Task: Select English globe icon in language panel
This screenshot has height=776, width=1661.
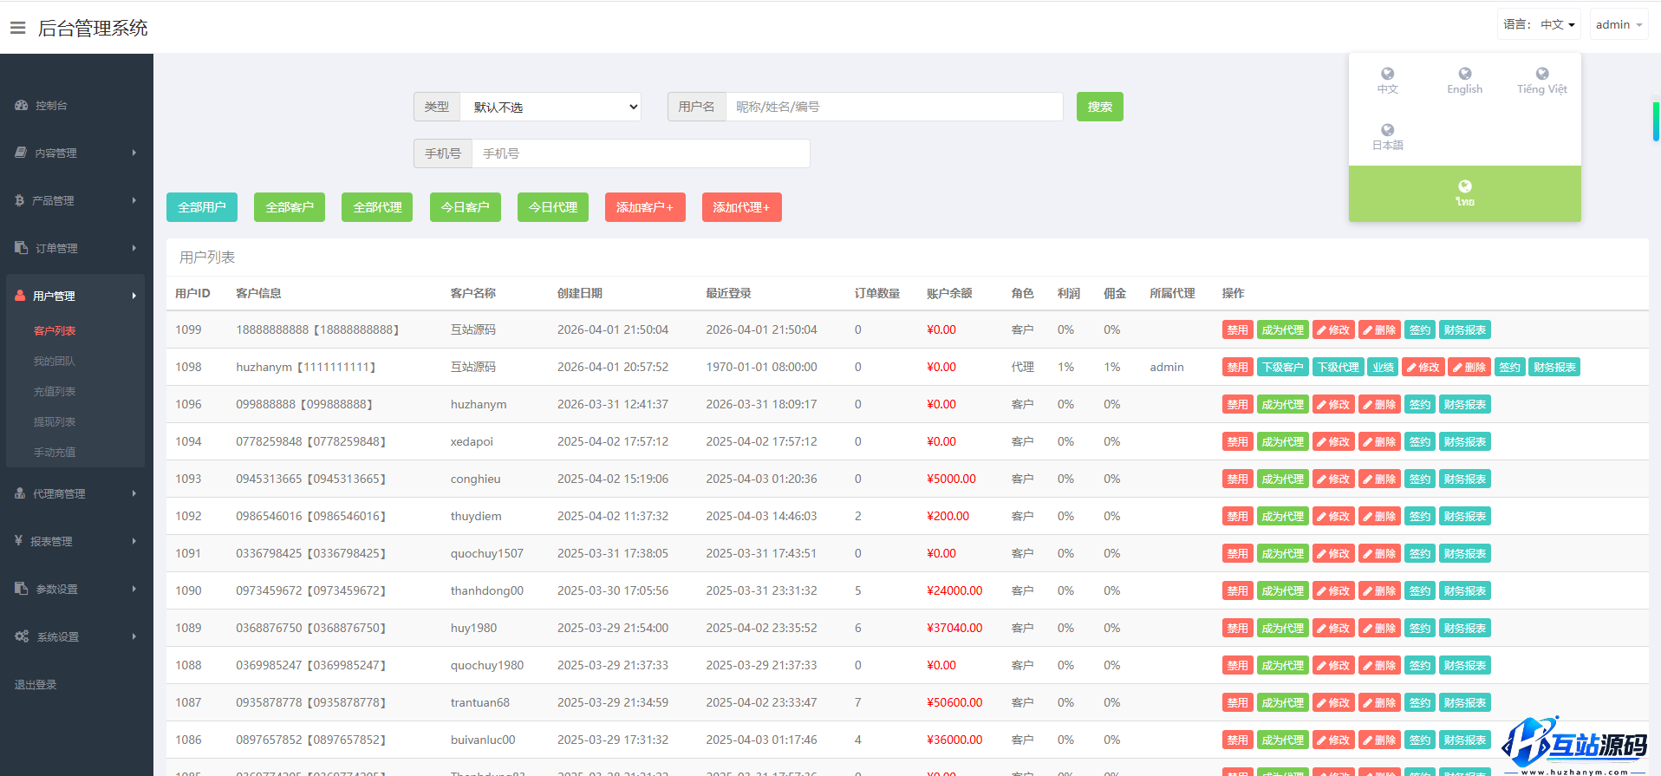Action: click(1464, 75)
